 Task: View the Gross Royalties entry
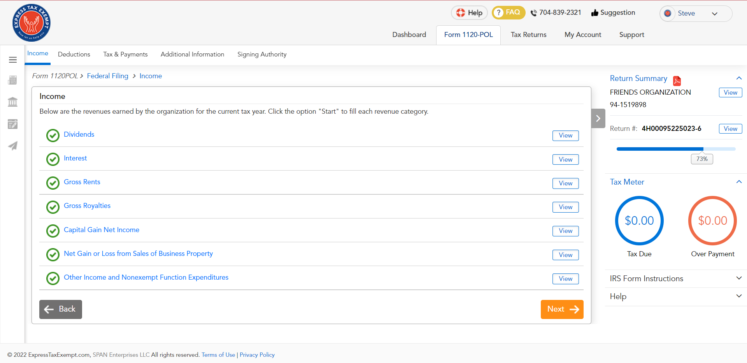566,207
